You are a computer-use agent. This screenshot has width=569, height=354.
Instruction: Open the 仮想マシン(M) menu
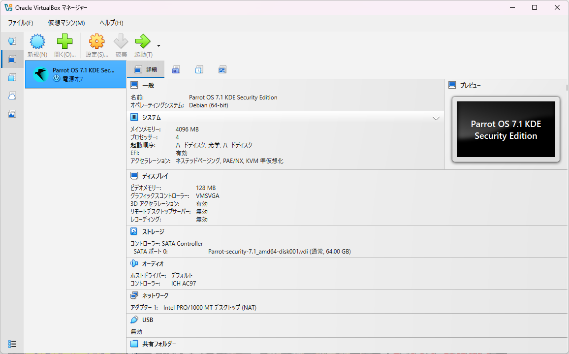(66, 23)
